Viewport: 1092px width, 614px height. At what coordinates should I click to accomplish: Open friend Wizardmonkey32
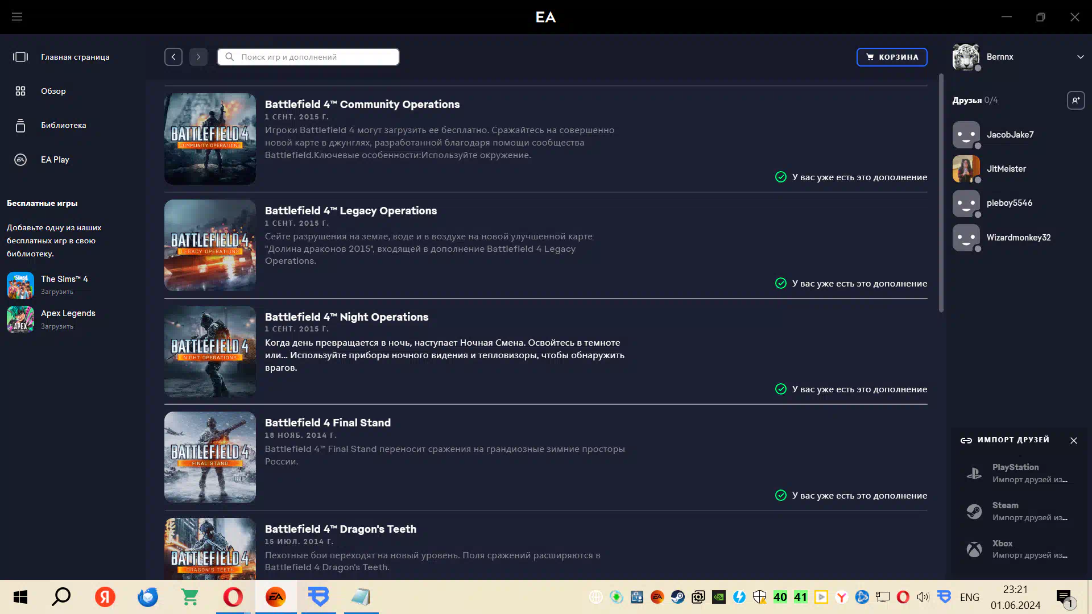[x=1018, y=238]
